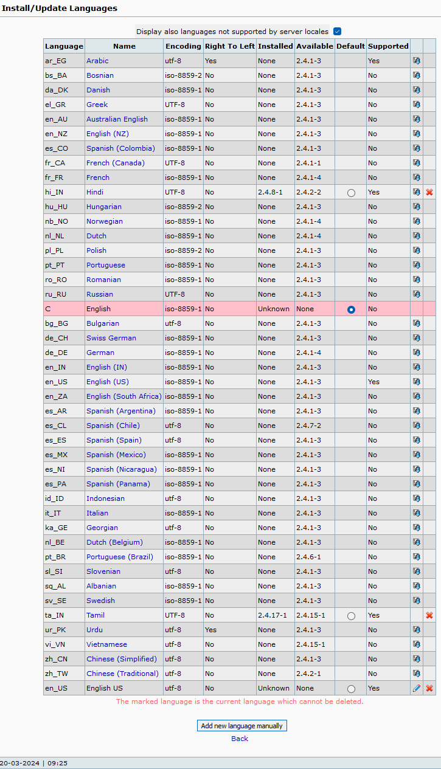Set Hindi as default language
Image resolution: width=441 pixels, height=769 pixels.
coord(351,193)
